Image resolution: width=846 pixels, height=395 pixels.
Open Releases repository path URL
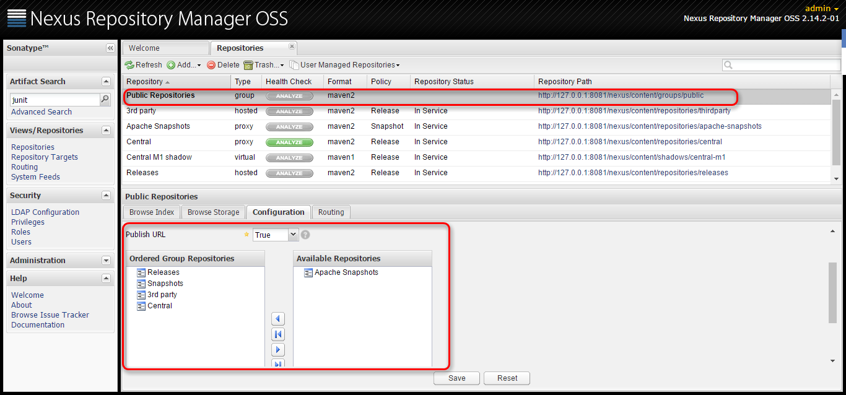point(633,173)
